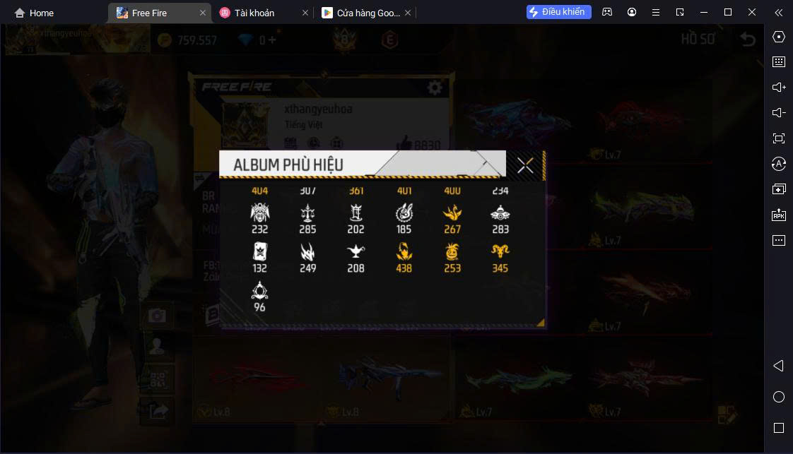The image size is (793, 454).
Task: Expand more options ellipsis in sidebar
Action: (x=779, y=240)
